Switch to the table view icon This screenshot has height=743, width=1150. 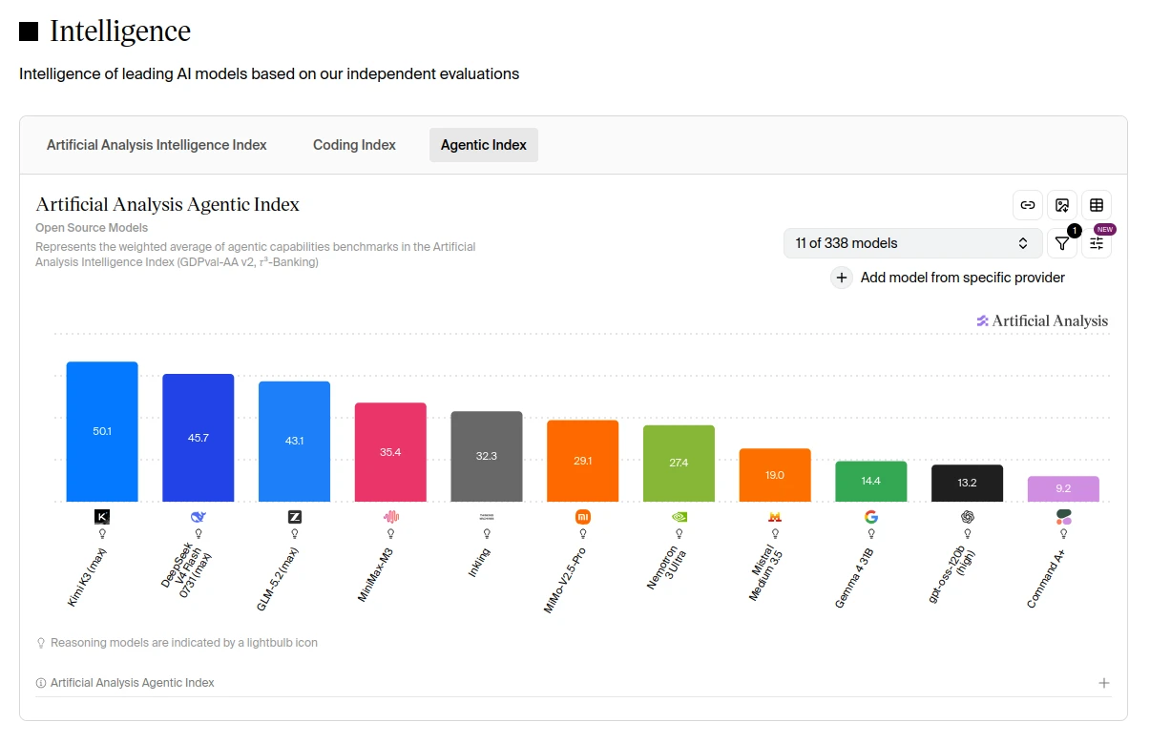pyautogui.click(x=1097, y=205)
